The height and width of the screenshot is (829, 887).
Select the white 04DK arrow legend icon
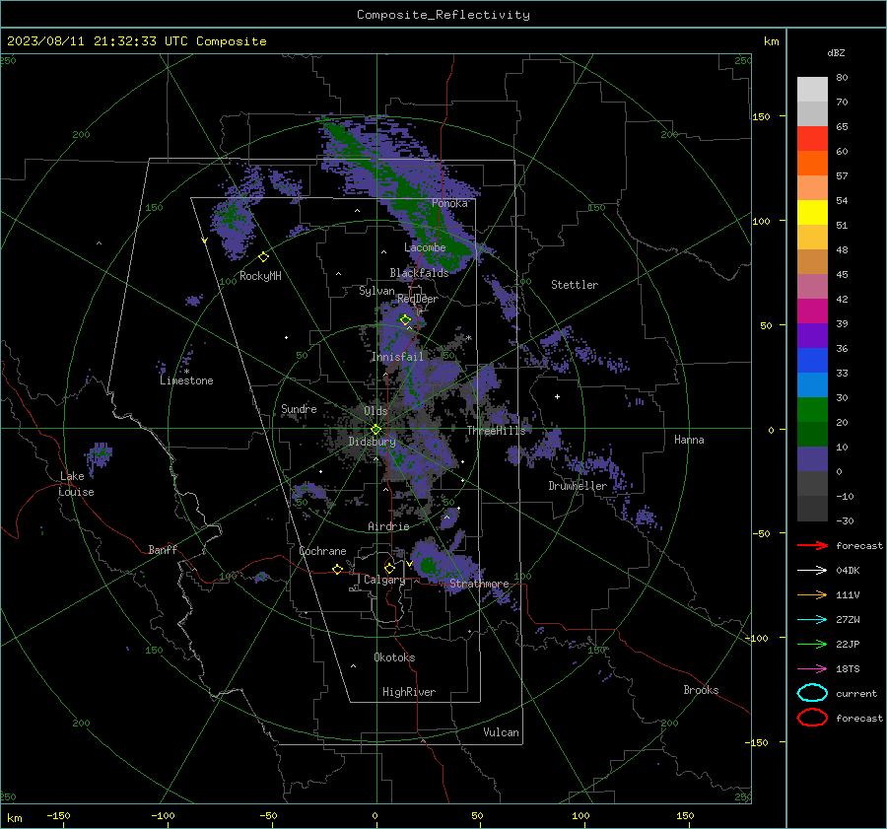[812, 571]
